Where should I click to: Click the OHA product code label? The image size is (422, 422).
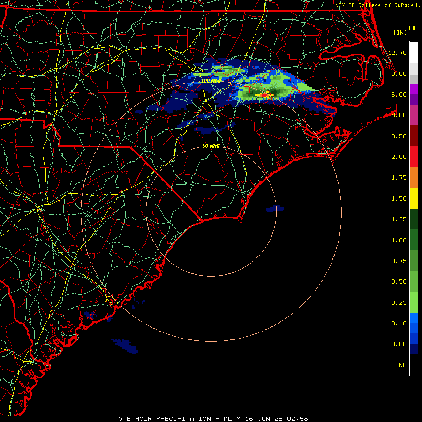412,28
